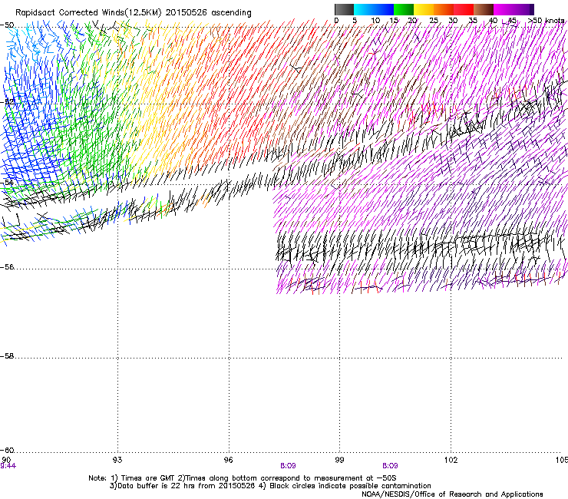The width and height of the screenshot is (568, 499).
Task: Pick the blue 10-15 knots legend swatch
Action: [384, 9]
